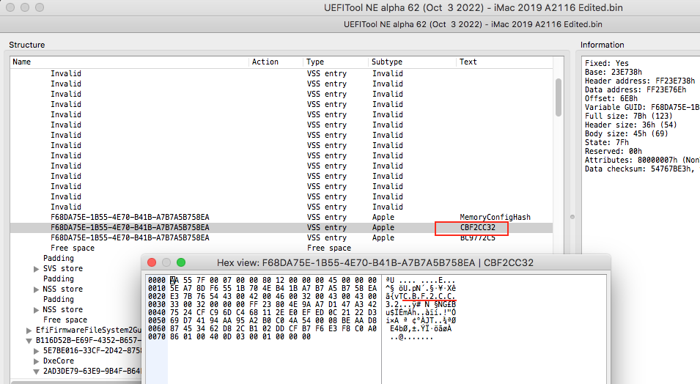Click the Body size: 45h line
This screenshot has width=700, height=384.
coord(627,133)
